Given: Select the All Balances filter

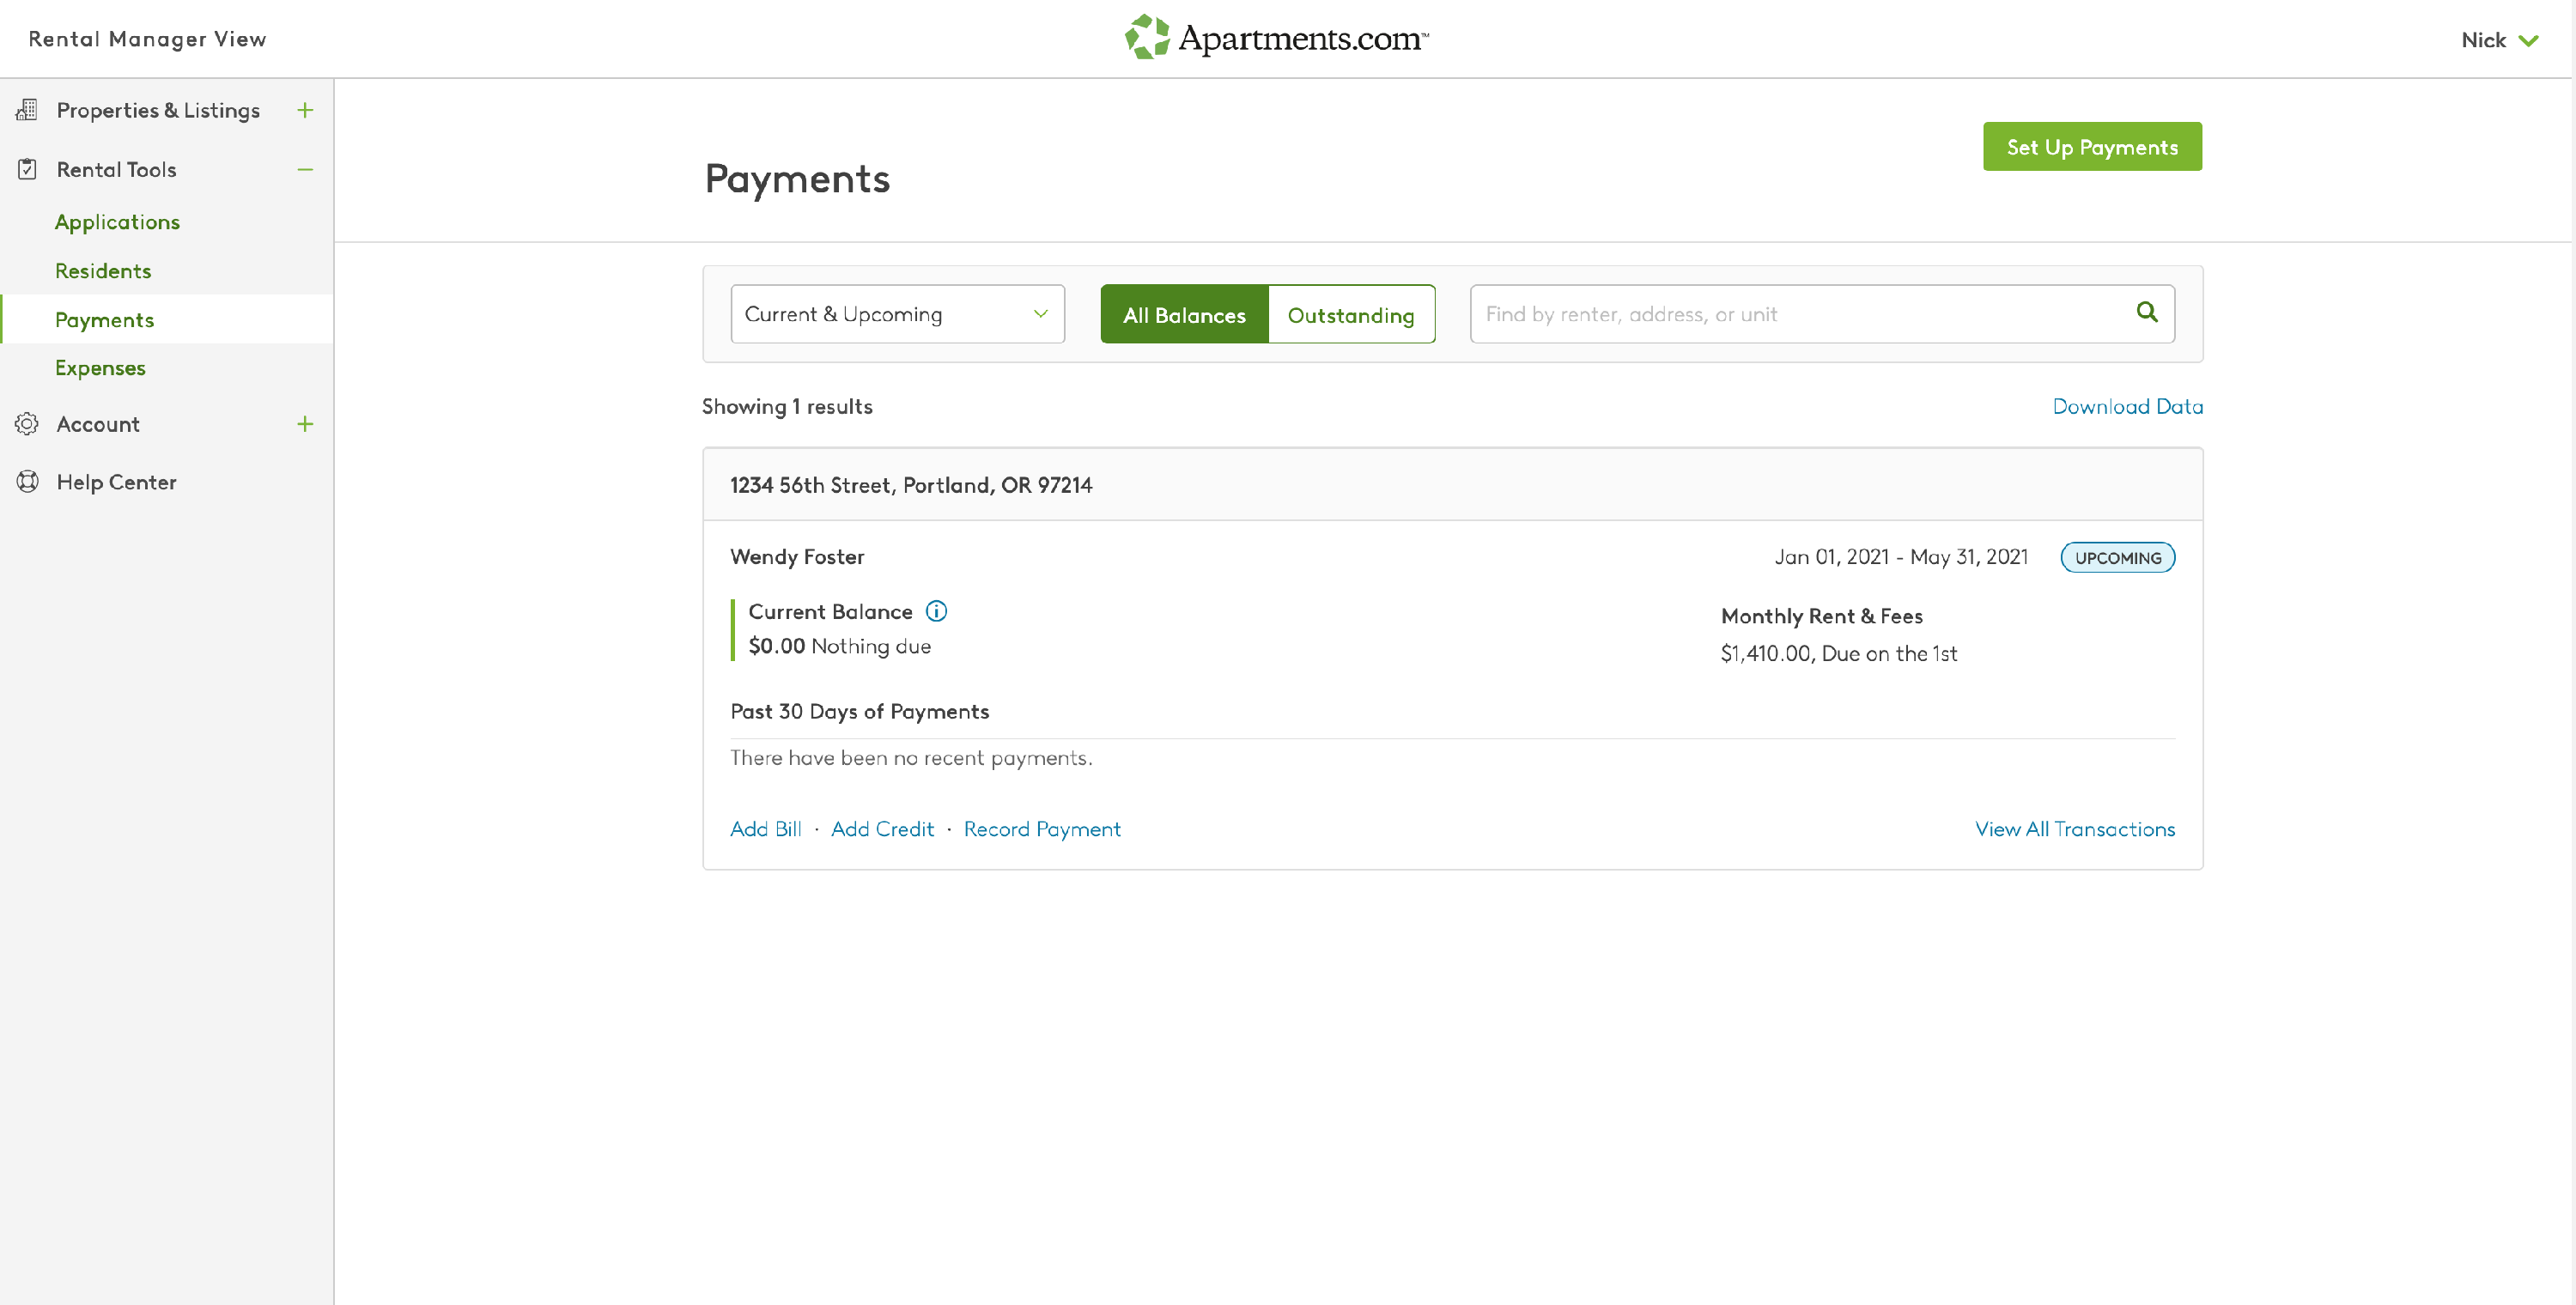Looking at the screenshot, I should pos(1183,315).
